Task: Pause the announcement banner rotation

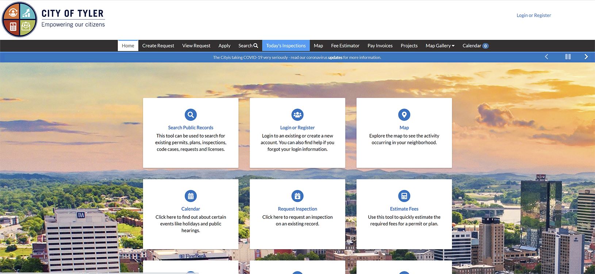Action: pos(568,57)
